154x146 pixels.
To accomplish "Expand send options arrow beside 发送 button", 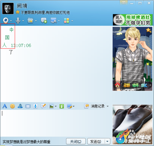I will (x=107, y=141).
